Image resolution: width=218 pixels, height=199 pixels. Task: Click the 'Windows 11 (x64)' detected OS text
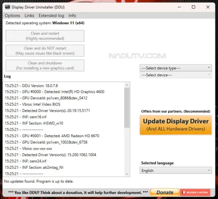pyautogui.click(x=68, y=23)
